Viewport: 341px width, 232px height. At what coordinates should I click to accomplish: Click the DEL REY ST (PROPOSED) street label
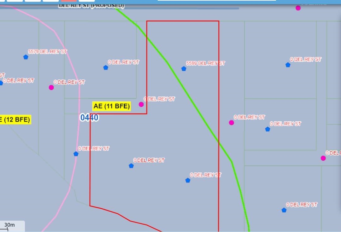click(91, 6)
